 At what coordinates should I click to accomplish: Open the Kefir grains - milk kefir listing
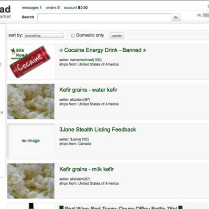coord(86,169)
